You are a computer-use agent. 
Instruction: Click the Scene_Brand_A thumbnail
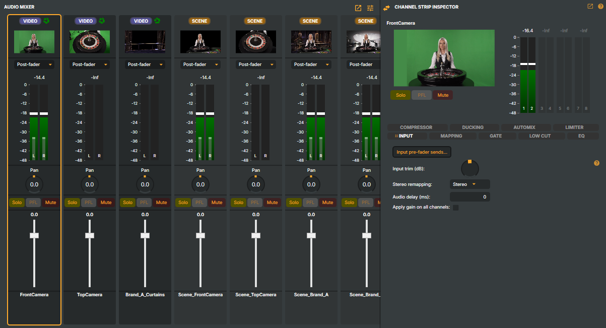pos(311,42)
